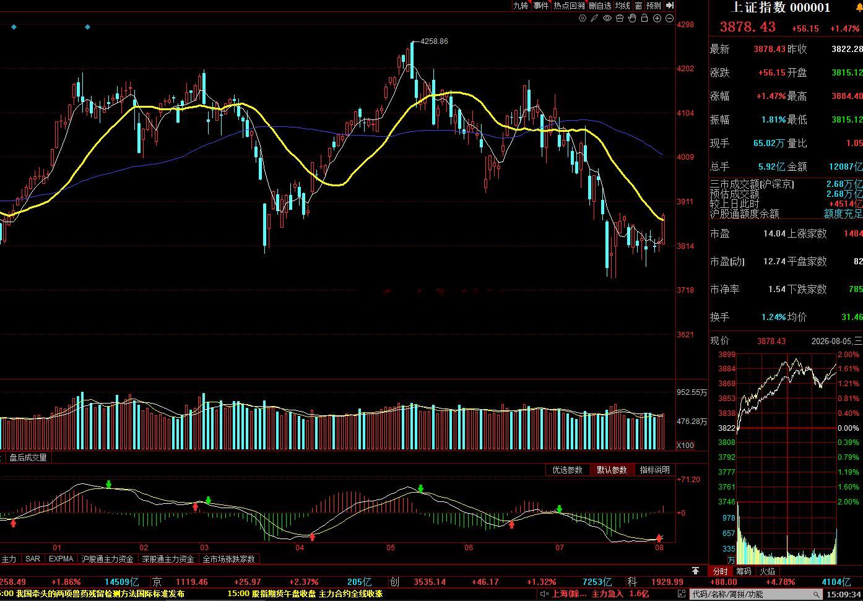The width and height of the screenshot is (863, 601).
Task: Click the 上涨家数 value 1484
Action: 853,234
